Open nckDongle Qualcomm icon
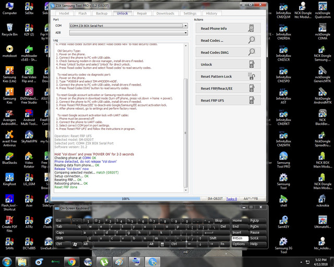 click(x=323, y=10)
